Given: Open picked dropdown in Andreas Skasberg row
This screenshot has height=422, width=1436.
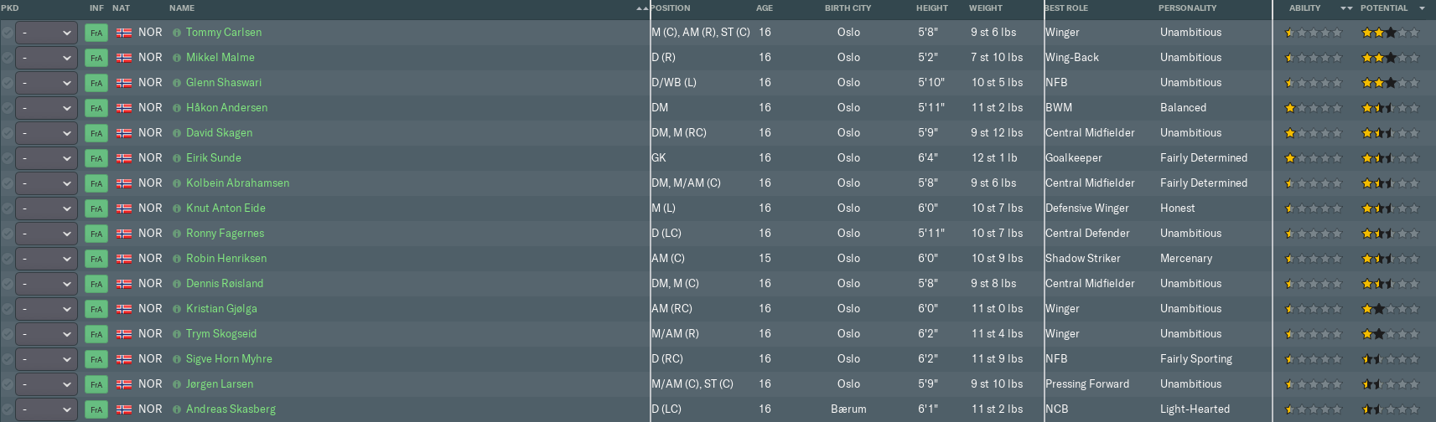Looking at the screenshot, I should (47, 409).
